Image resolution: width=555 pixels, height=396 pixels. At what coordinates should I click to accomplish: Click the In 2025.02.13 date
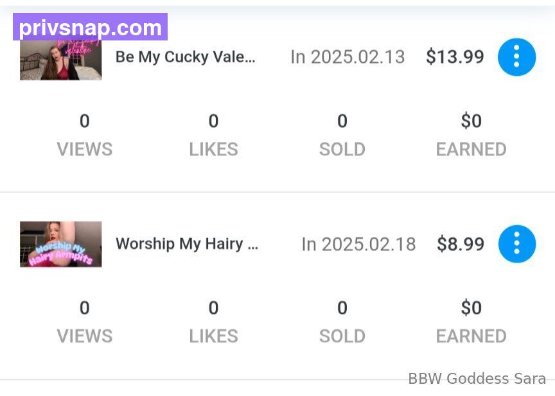(348, 57)
